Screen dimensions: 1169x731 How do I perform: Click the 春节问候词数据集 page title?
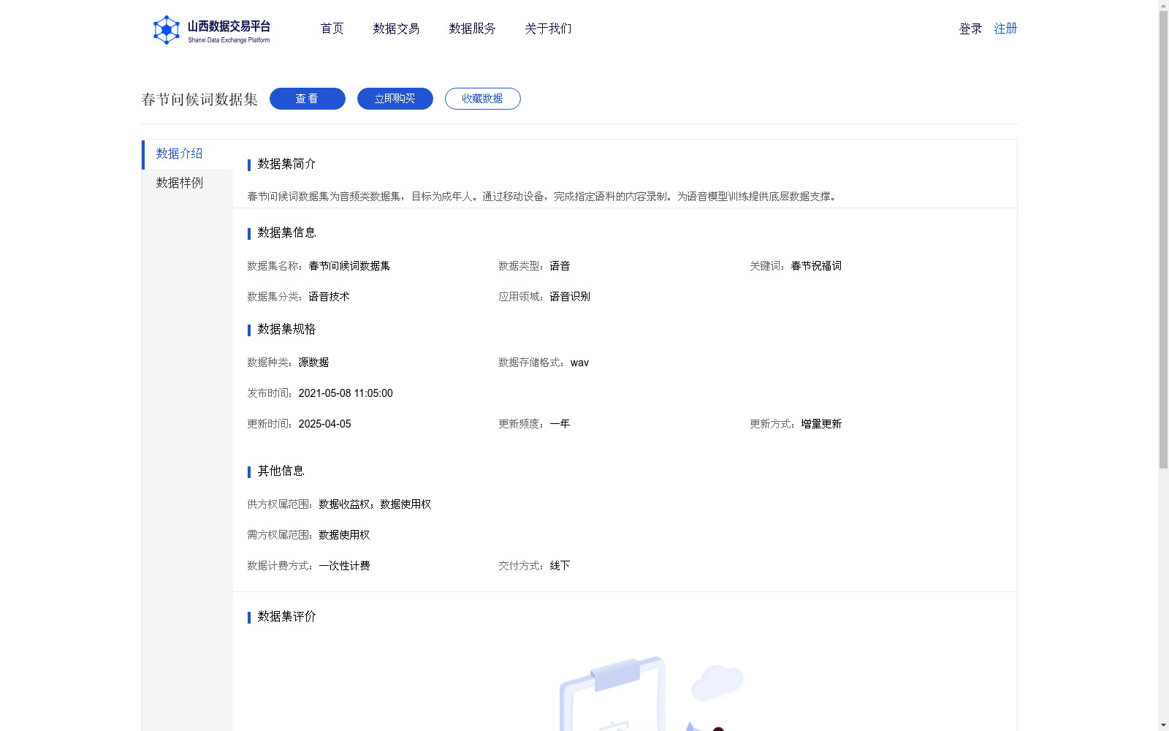tap(199, 99)
